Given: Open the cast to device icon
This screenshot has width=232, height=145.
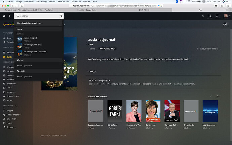Looking at the screenshot, I should click(x=217, y=16).
